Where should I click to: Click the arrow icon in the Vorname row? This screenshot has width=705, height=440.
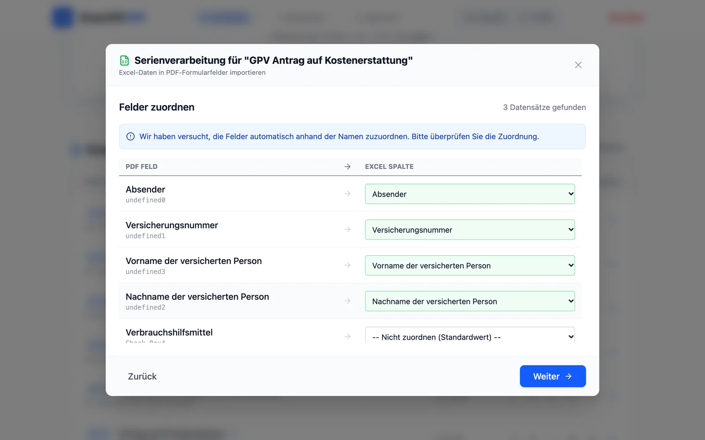tap(347, 265)
